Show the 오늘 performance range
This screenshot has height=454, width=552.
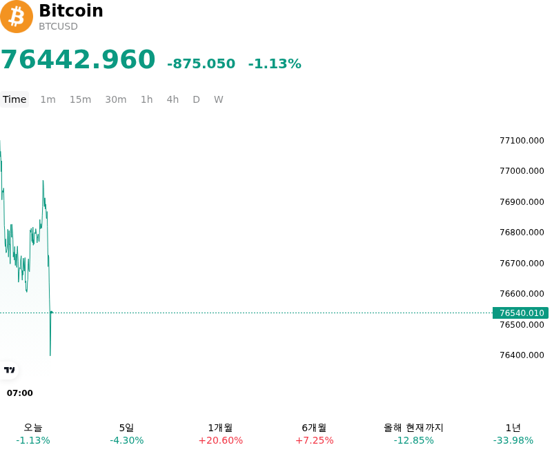[33, 434]
